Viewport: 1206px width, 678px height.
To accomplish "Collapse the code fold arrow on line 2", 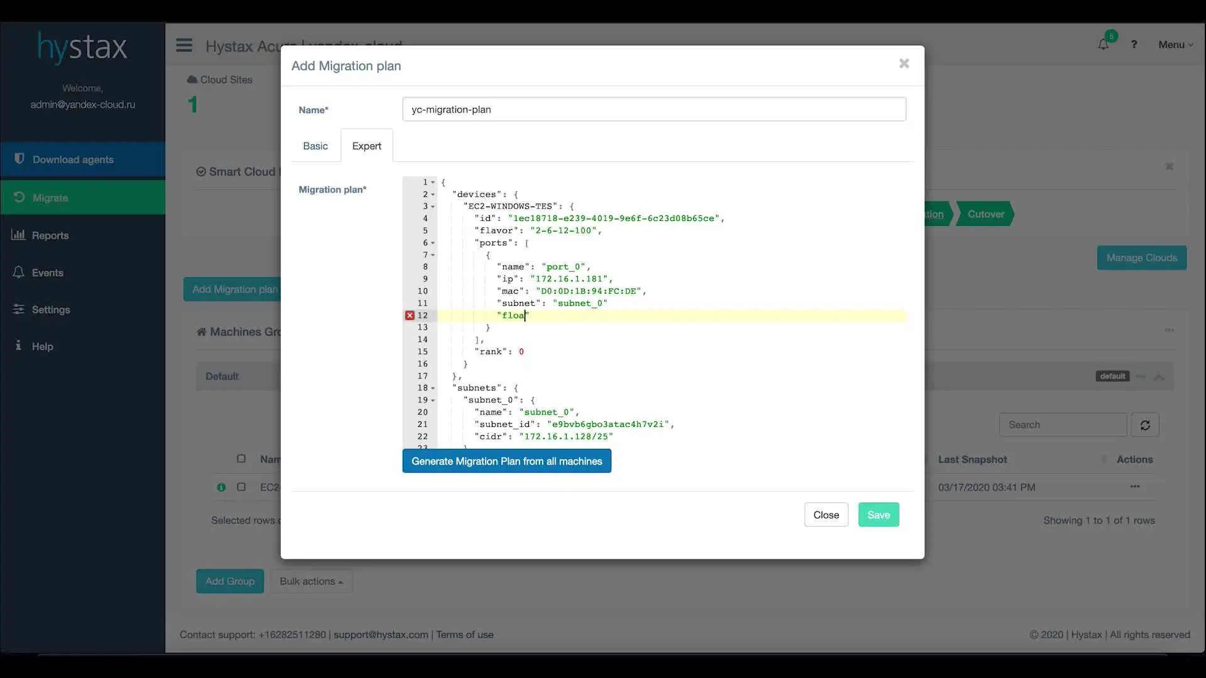I will point(433,195).
